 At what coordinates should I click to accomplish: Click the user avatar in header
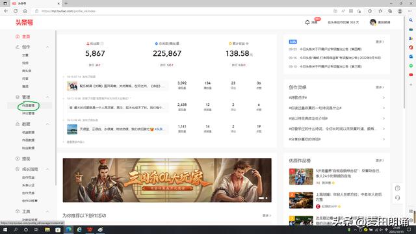[x=372, y=22]
